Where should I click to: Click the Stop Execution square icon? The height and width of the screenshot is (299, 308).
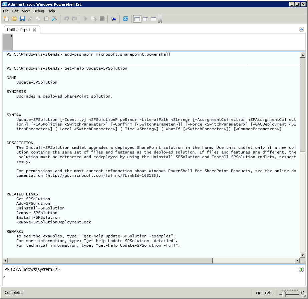click(102, 19)
